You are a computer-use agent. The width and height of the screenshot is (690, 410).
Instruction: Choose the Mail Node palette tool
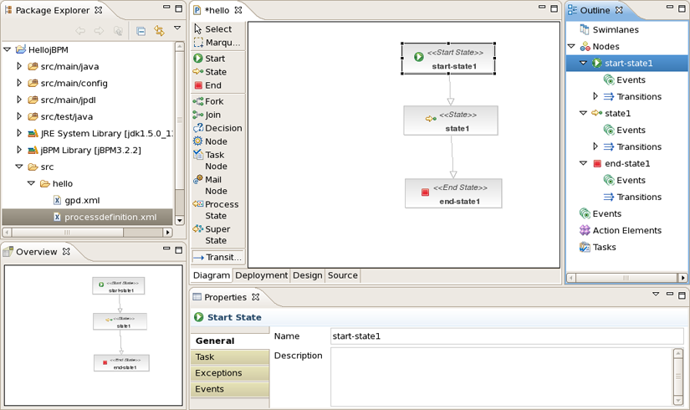[216, 185]
